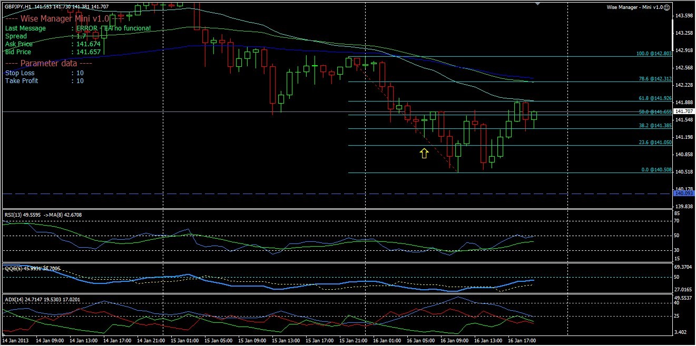
Task: Click the 'ERROR - EA no funciona!' message
Action: point(113,28)
